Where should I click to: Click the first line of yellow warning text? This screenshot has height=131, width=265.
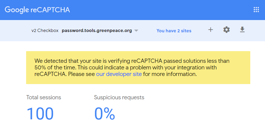tap(132, 61)
